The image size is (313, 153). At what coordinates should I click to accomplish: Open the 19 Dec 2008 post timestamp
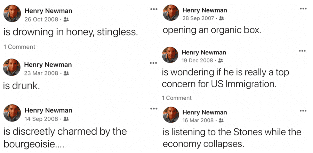pyautogui.click(x=197, y=61)
